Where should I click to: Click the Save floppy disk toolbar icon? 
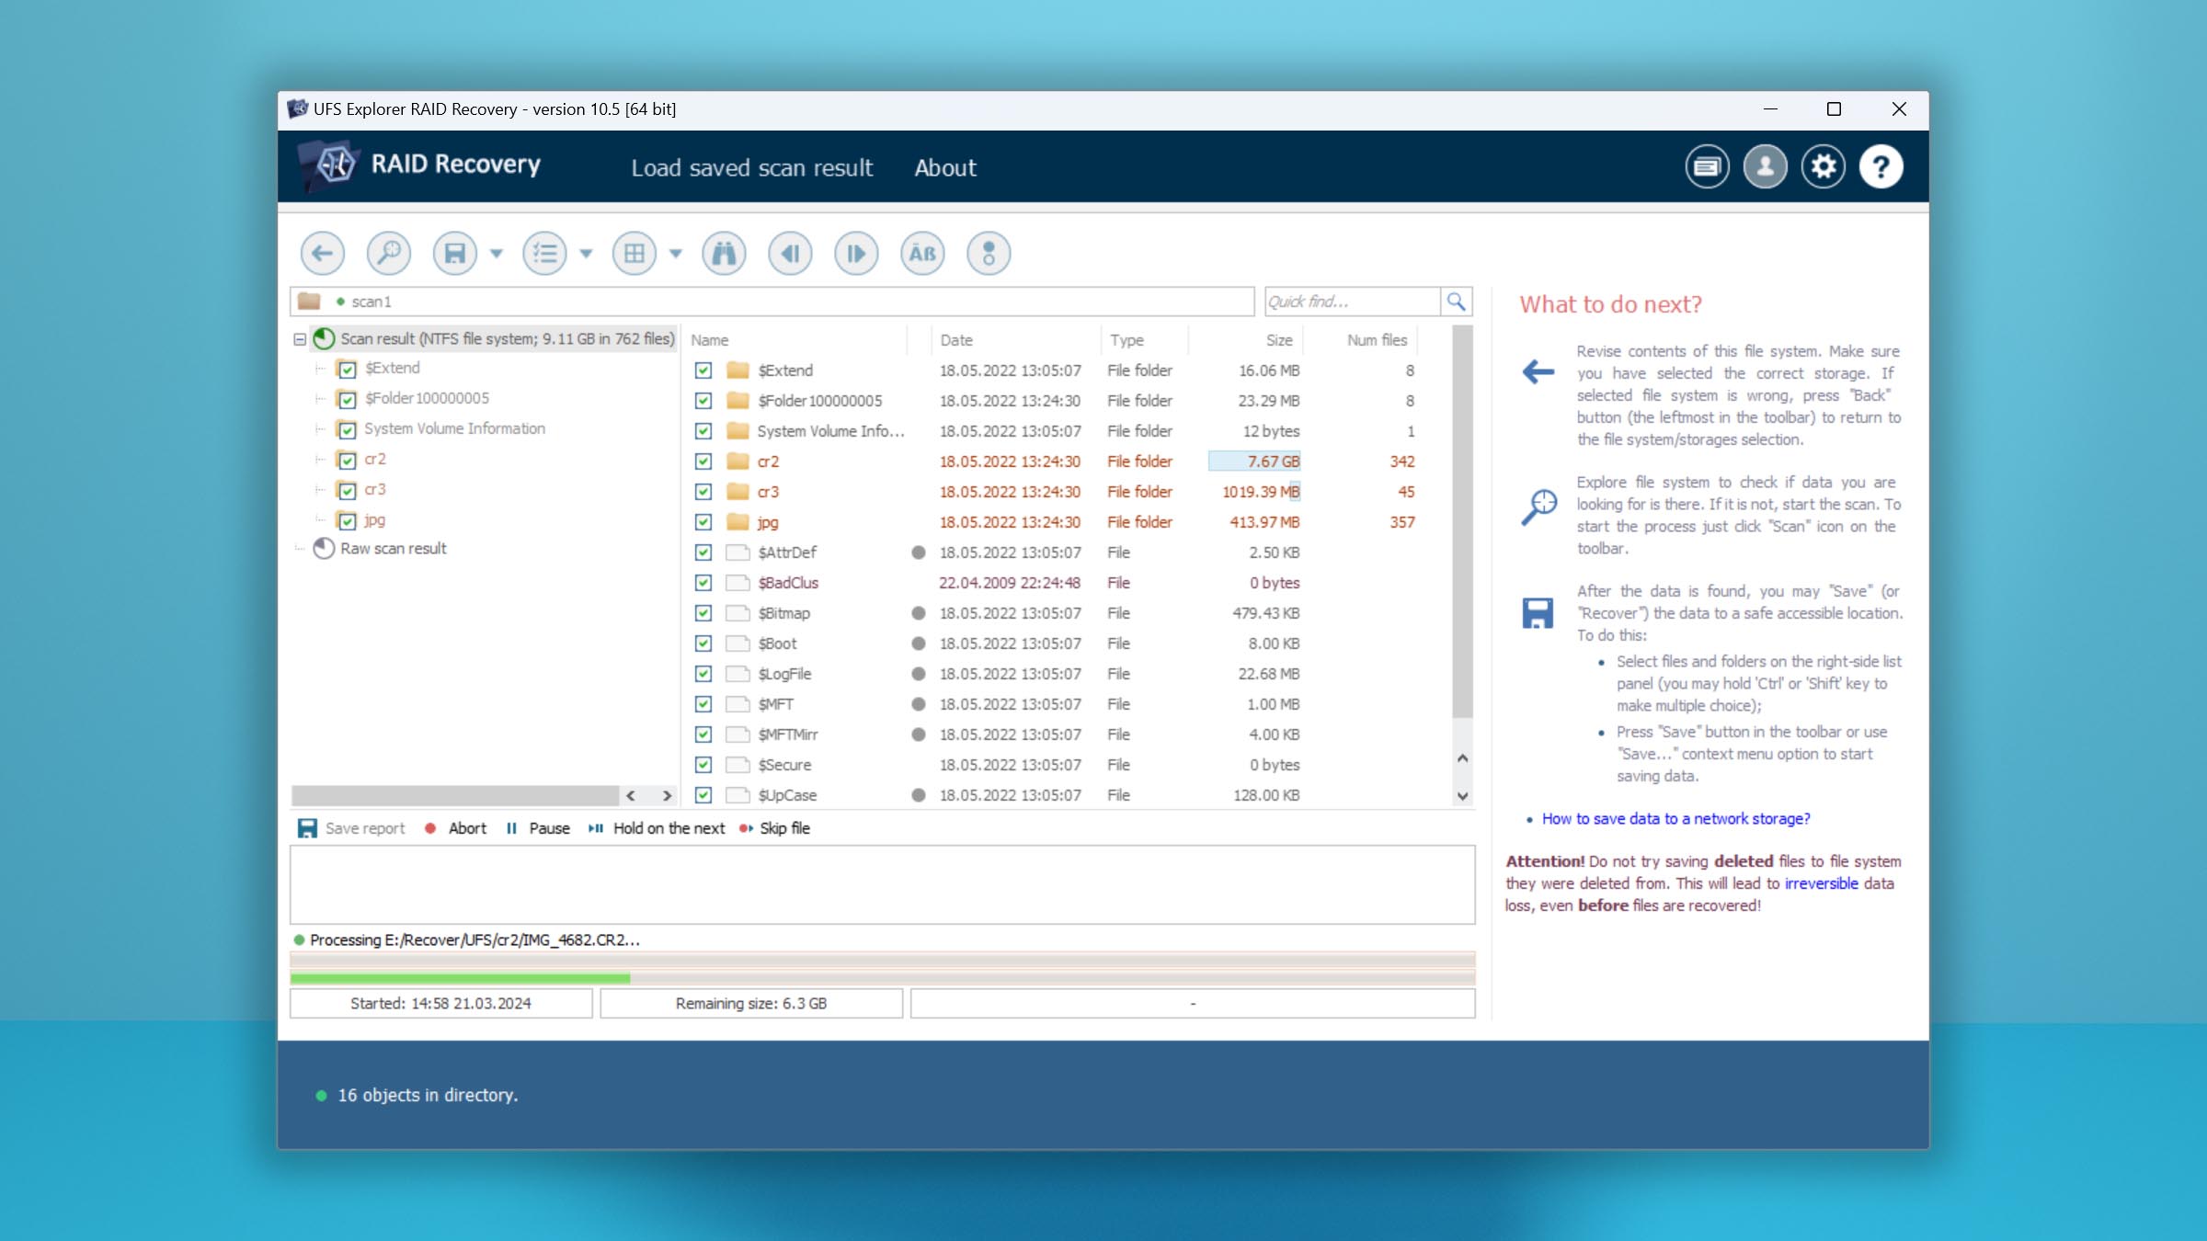(x=455, y=253)
